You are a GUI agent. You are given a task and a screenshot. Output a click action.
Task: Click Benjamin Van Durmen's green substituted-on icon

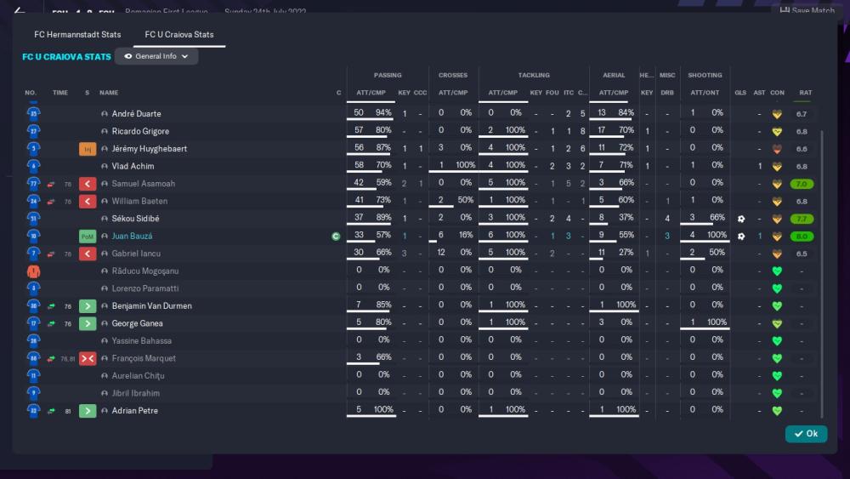87,306
